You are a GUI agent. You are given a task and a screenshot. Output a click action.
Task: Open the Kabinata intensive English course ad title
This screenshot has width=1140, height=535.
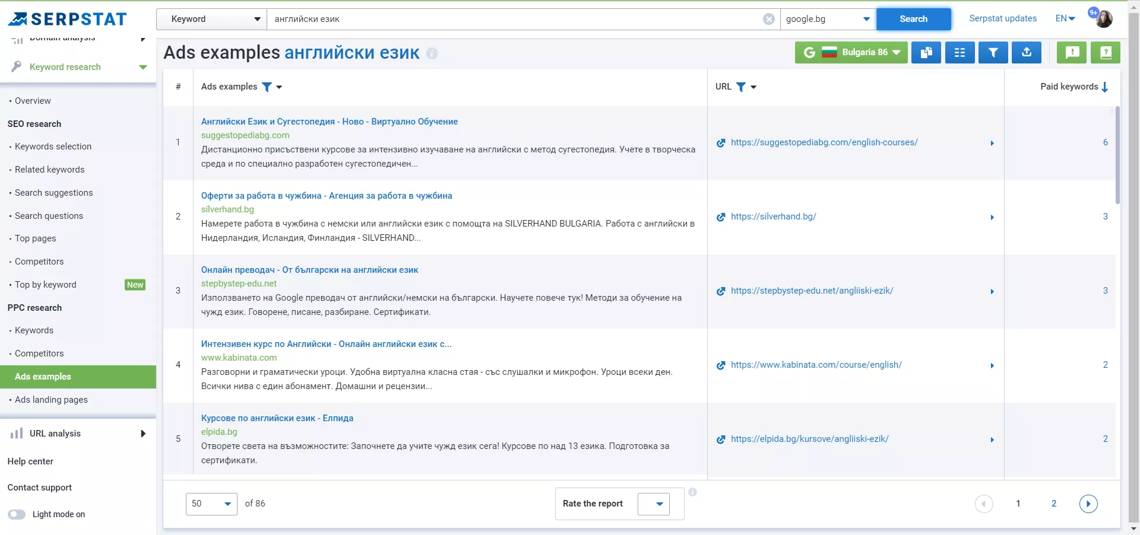click(x=327, y=344)
